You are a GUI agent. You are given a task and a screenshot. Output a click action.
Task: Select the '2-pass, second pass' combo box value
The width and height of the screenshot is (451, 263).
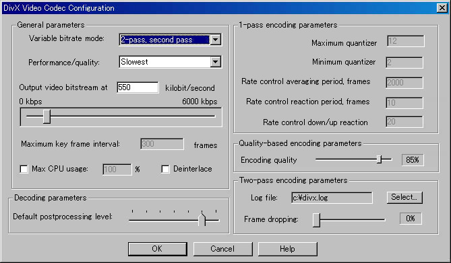(x=164, y=40)
